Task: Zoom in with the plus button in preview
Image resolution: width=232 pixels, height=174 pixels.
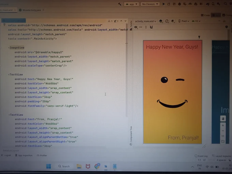Action: point(223,126)
